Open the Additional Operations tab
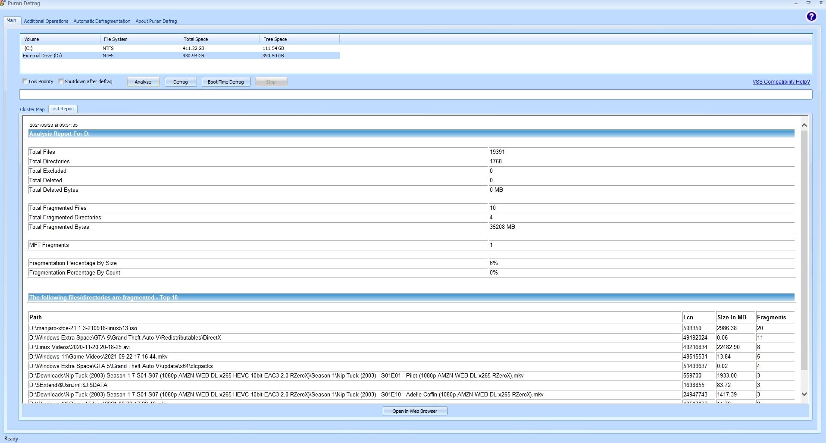Image resolution: width=826 pixels, height=443 pixels. click(x=46, y=21)
